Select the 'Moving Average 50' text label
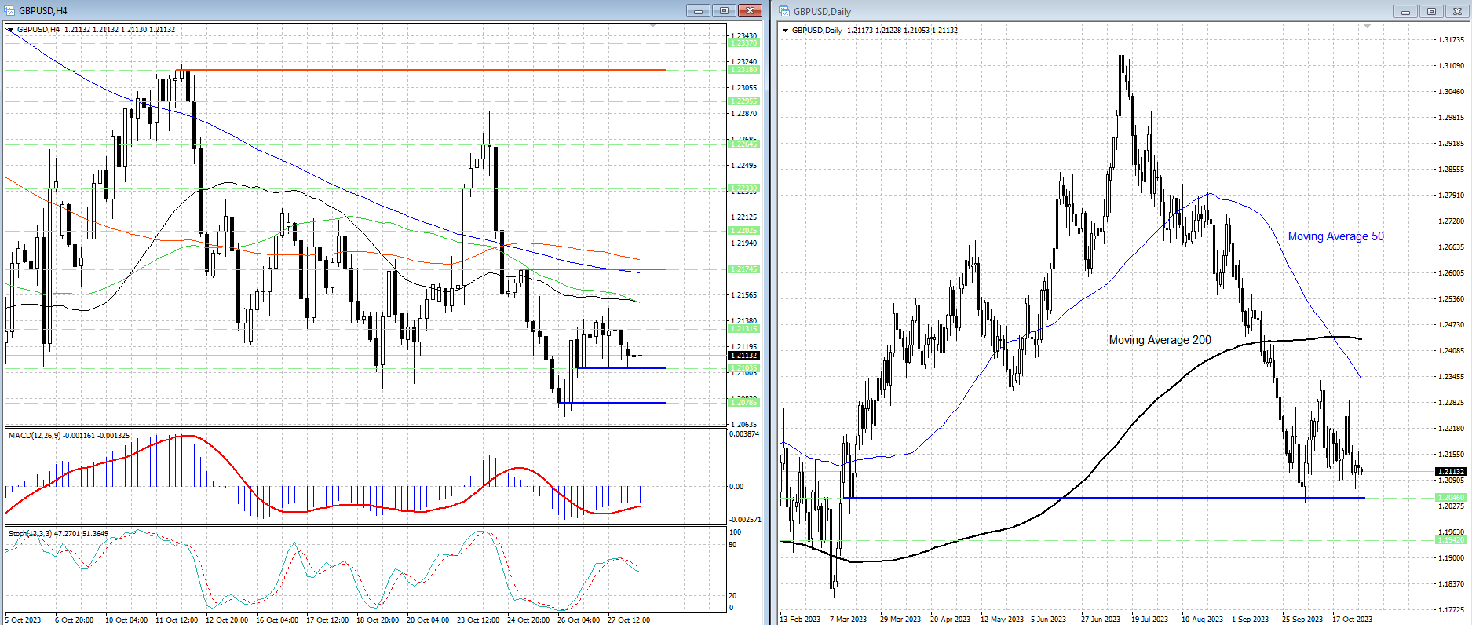 [1335, 236]
